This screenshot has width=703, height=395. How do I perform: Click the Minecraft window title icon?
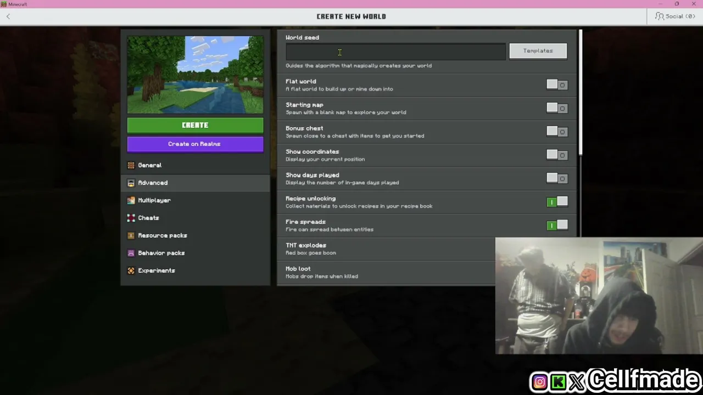4,4
